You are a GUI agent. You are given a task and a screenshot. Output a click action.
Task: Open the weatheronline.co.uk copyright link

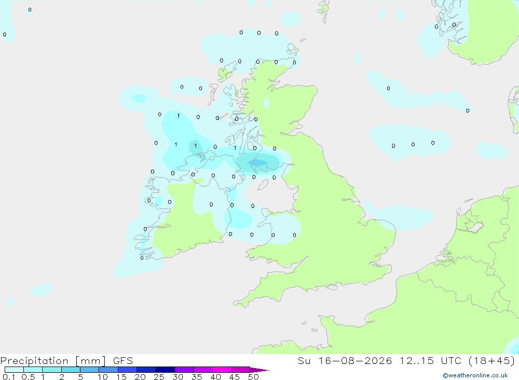[475, 375]
